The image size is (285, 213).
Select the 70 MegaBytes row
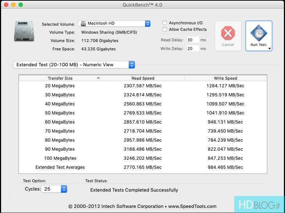(x=143, y=131)
